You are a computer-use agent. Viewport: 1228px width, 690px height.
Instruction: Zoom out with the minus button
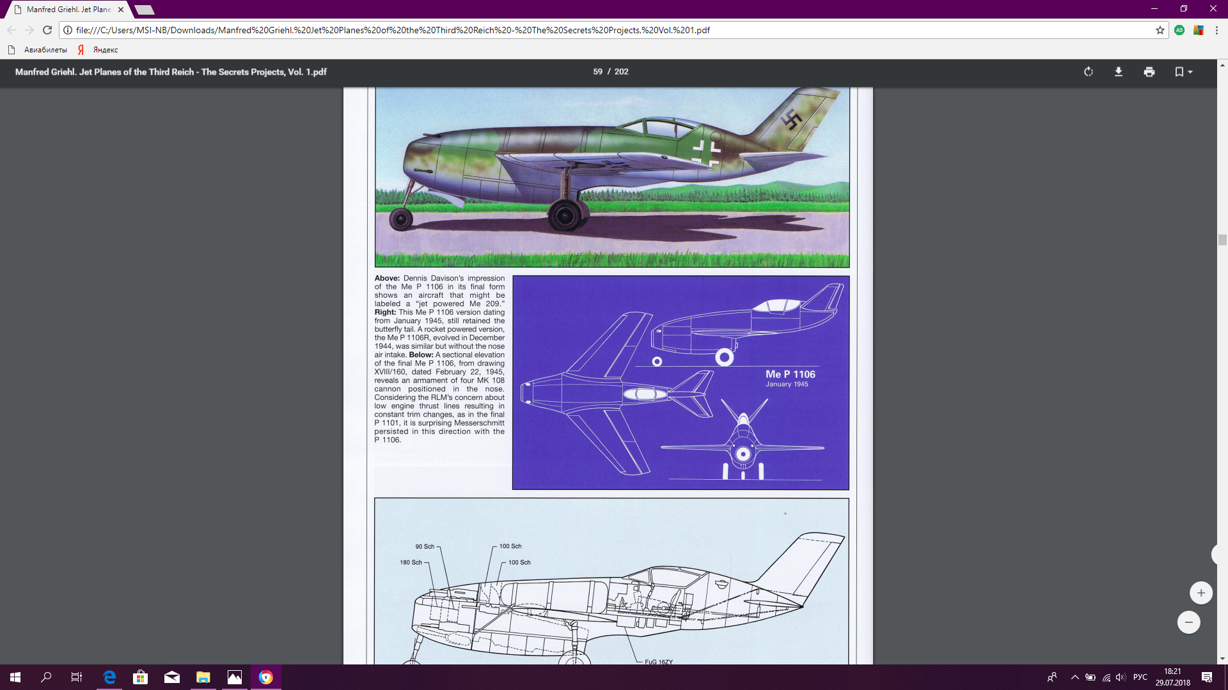tap(1188, 622)
